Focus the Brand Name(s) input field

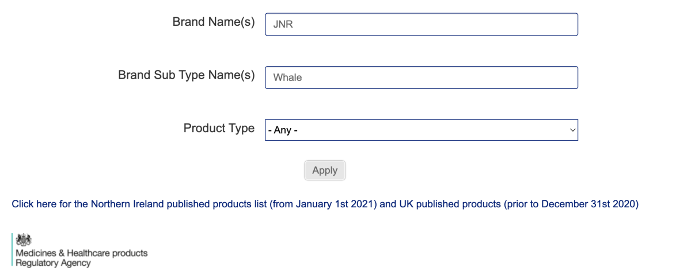(421, 25)
